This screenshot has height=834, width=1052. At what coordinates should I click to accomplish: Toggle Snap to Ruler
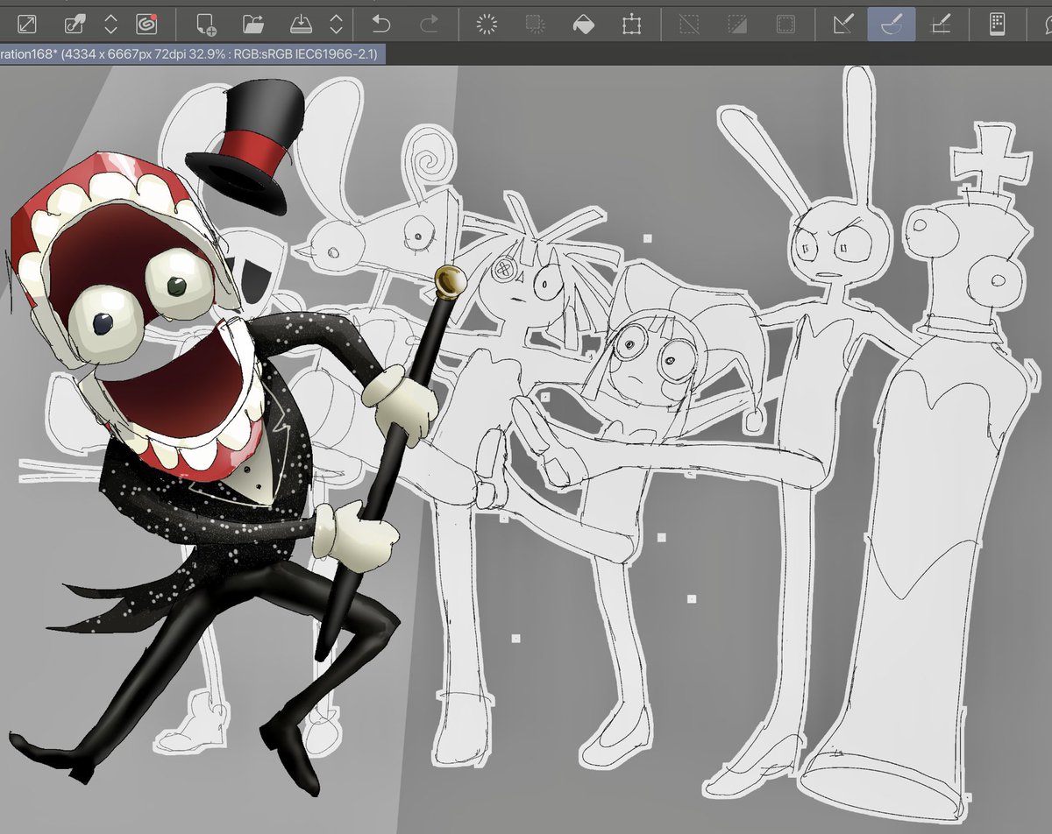tap(843, 24)
